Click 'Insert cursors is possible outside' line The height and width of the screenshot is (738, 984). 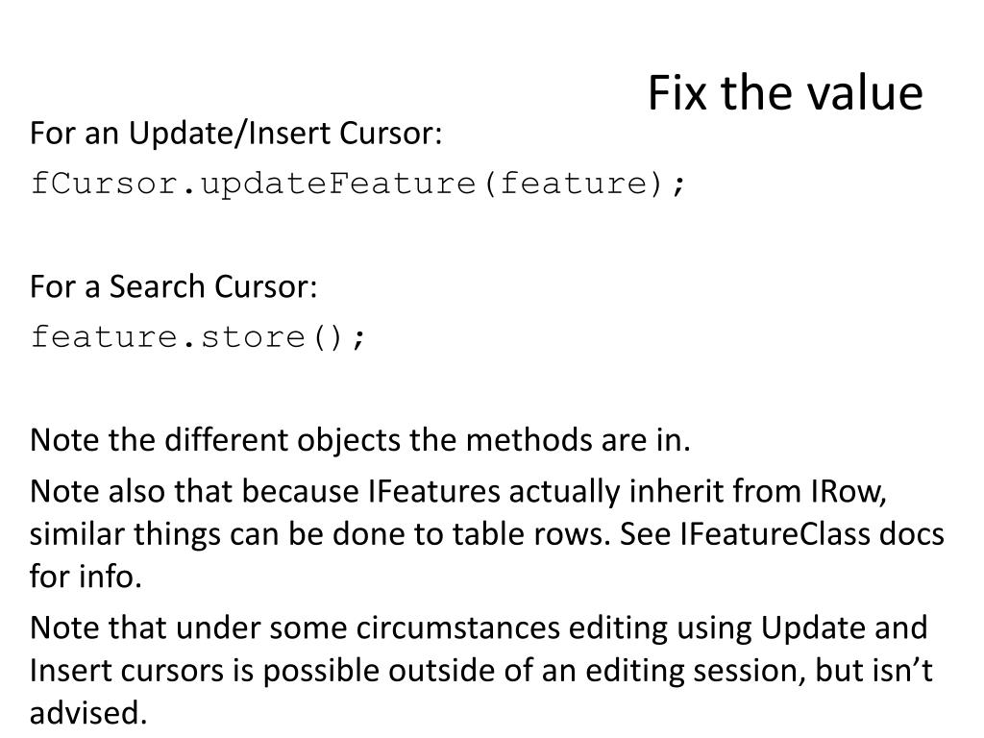(x=480, y=671)
